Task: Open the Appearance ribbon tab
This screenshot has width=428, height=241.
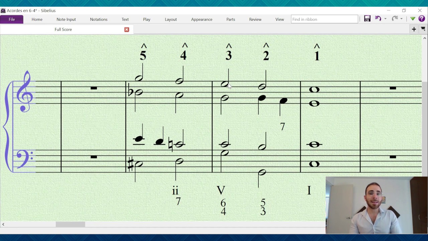Action: (x=202, y=19)
